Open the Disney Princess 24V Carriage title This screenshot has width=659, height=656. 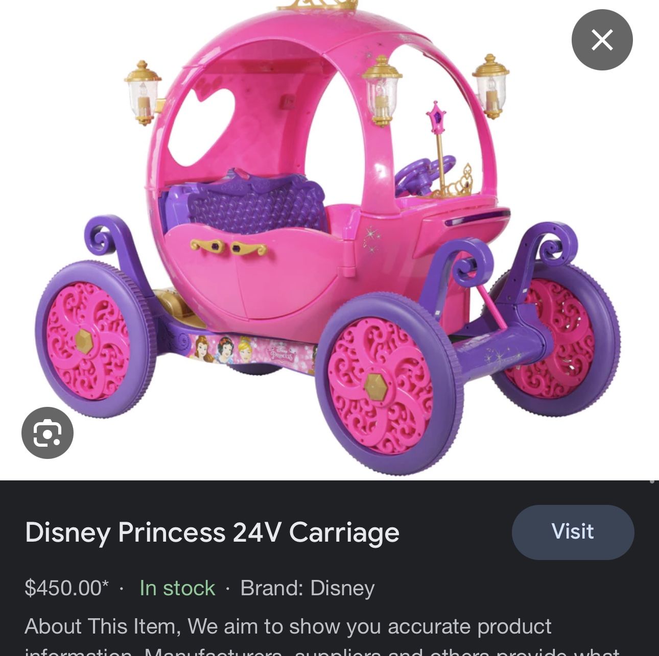point(212,532)
